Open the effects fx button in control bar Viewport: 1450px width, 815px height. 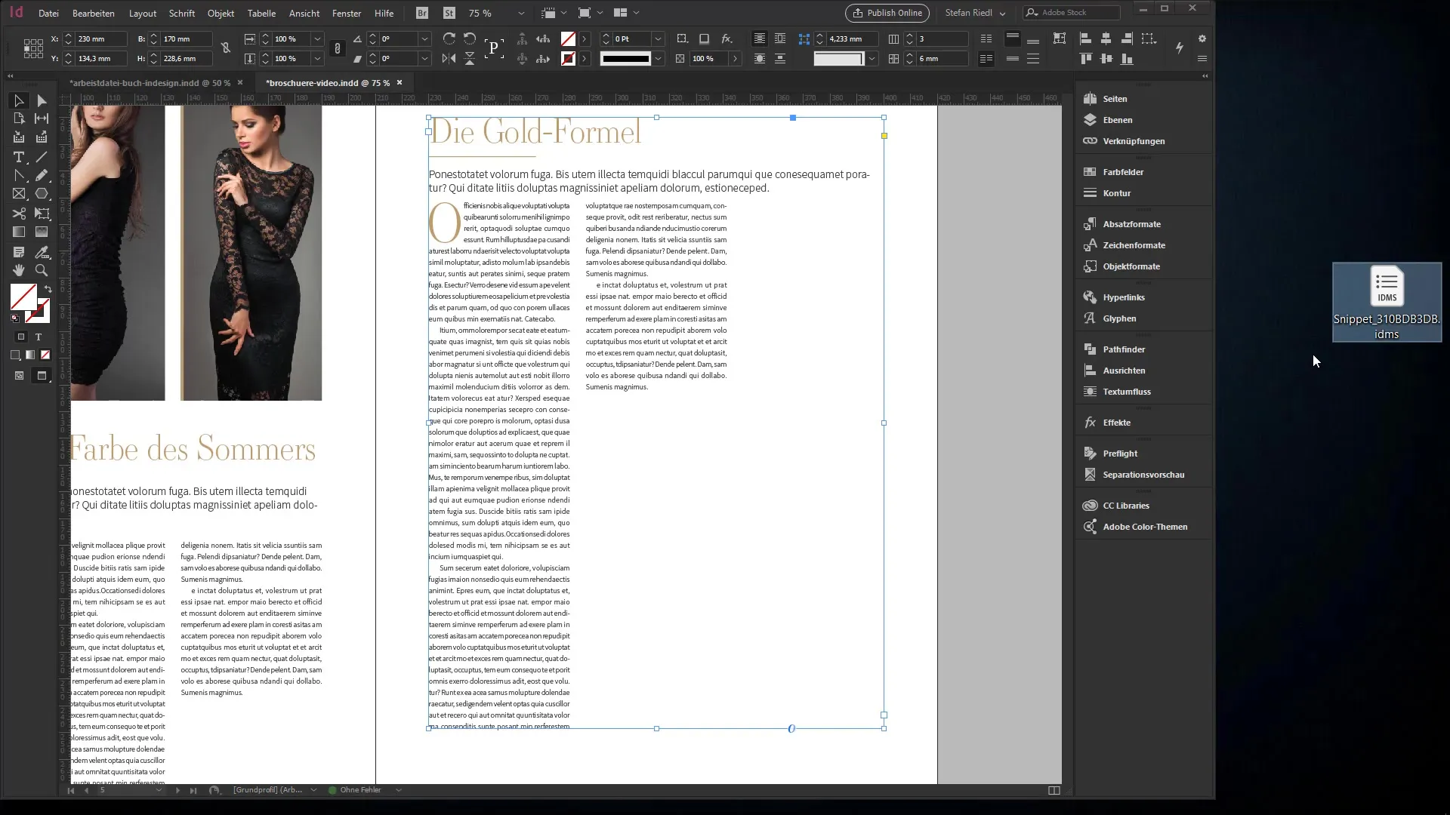(727, 38)
